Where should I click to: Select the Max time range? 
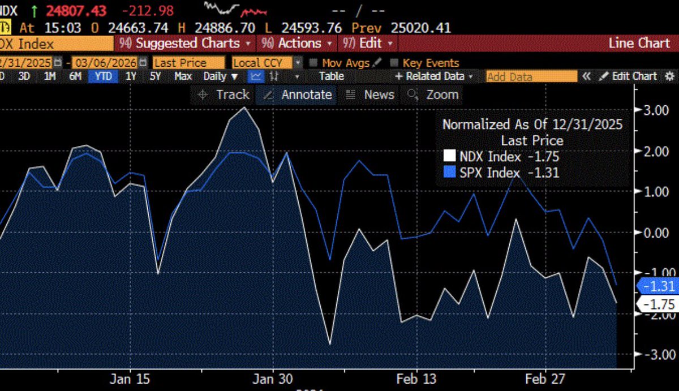pyautogui.click(x=183, y=76)
